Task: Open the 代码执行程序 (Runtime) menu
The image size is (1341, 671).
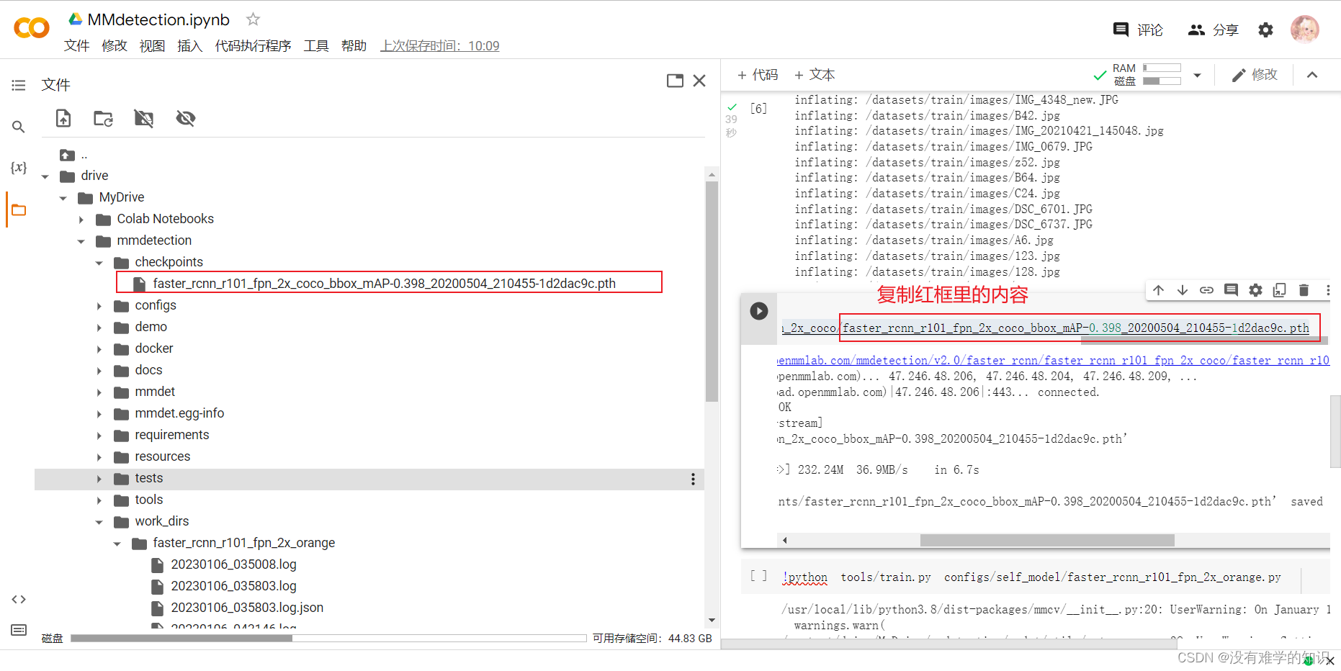Action: pos(253,46)
